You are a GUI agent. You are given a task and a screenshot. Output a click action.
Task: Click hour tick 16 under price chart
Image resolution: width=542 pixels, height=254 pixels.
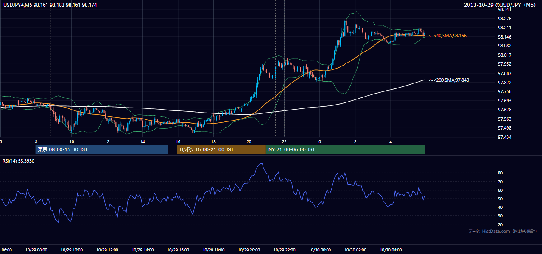178,141
